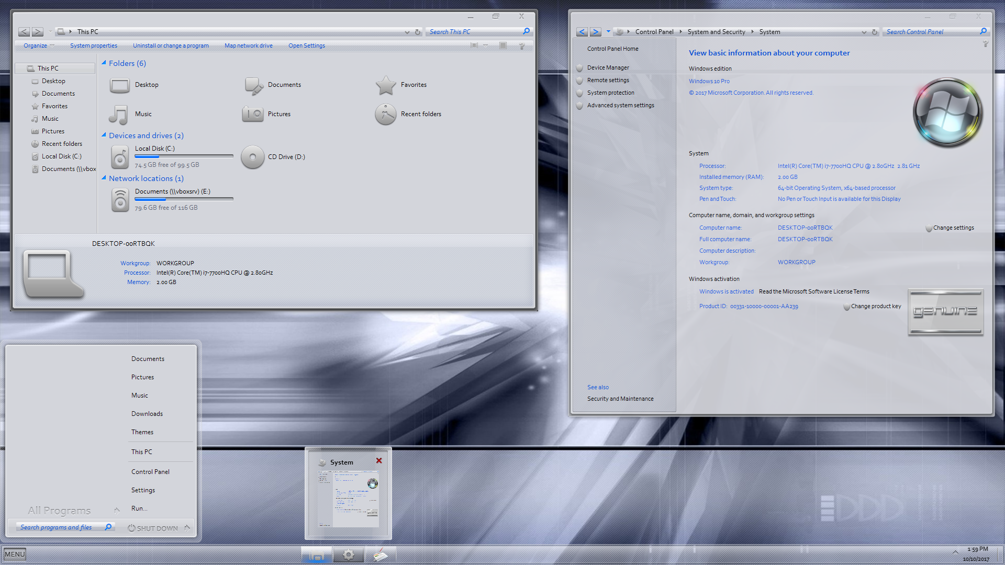Click the refresh icon beside the Control Panel address bar
This screenshot has height=565, width=1005.
coord(874,31)
